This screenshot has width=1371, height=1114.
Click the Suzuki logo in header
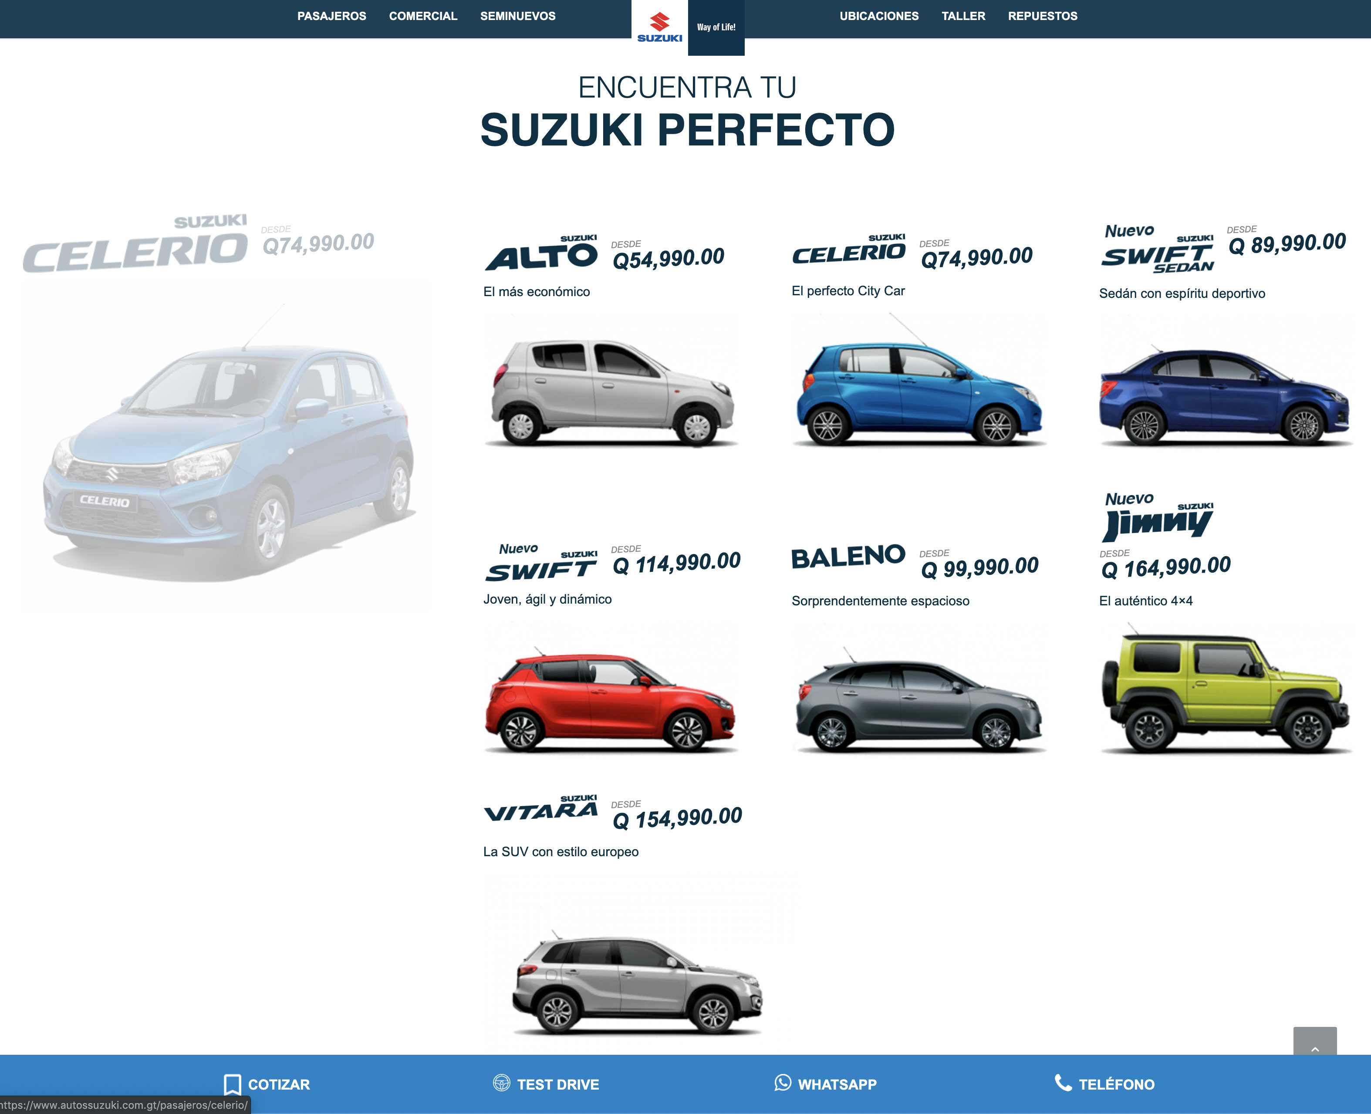click(x=659, y=27)
